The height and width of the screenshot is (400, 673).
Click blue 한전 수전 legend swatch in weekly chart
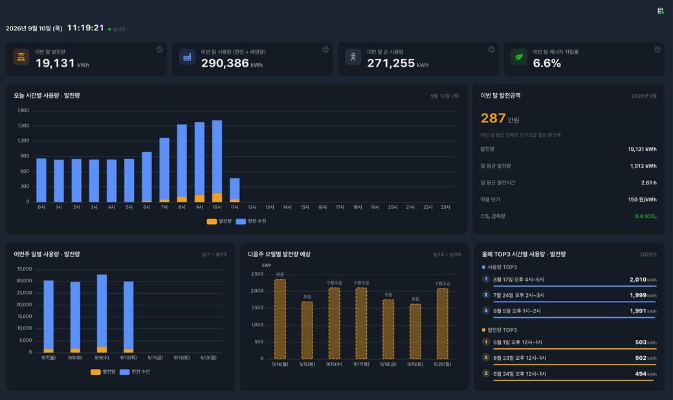pos(124,372)
